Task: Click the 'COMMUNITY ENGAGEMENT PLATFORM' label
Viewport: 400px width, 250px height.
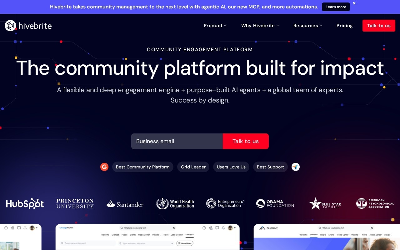Action: click(x=200, y=49)
